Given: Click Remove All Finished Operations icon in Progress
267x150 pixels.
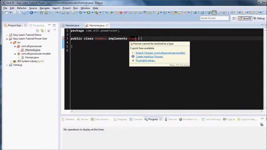Looking at the screenshot, I should coord(262,125).
